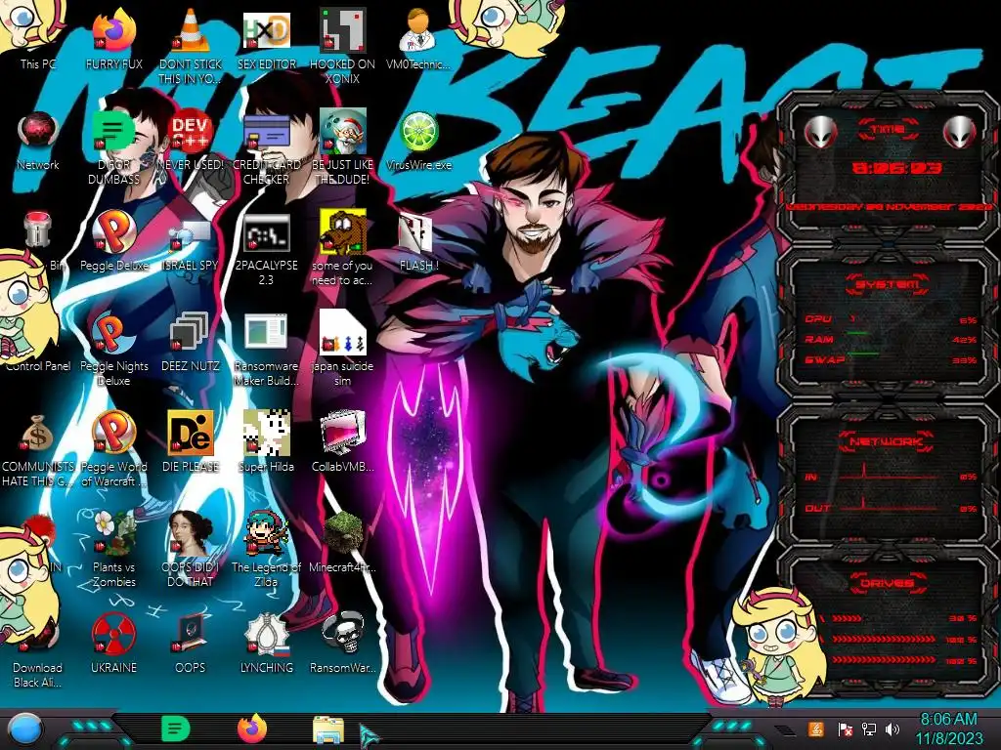Viewport: 1001px width, 750px height.
Task: Open the green DI FOR DUMBASS icon
Action: coord(113,132)
